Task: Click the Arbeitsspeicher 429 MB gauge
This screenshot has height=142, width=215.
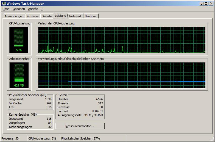Action: [19, 75]
